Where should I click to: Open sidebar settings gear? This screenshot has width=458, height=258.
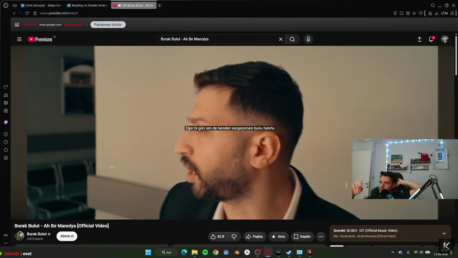6,158
